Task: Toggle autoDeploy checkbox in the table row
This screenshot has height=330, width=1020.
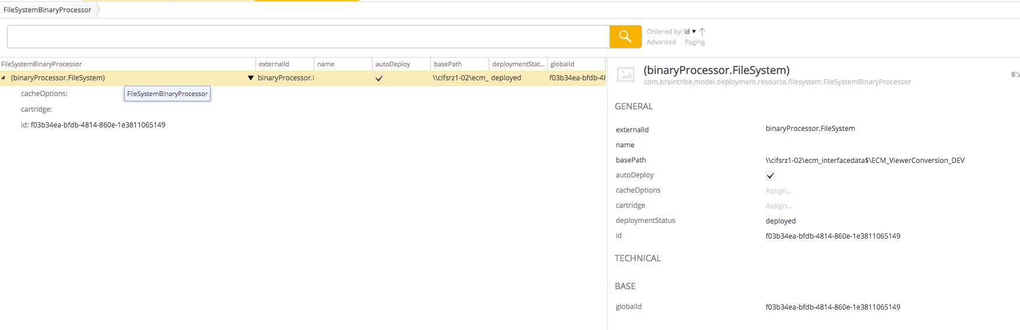Action: (379, 79)
